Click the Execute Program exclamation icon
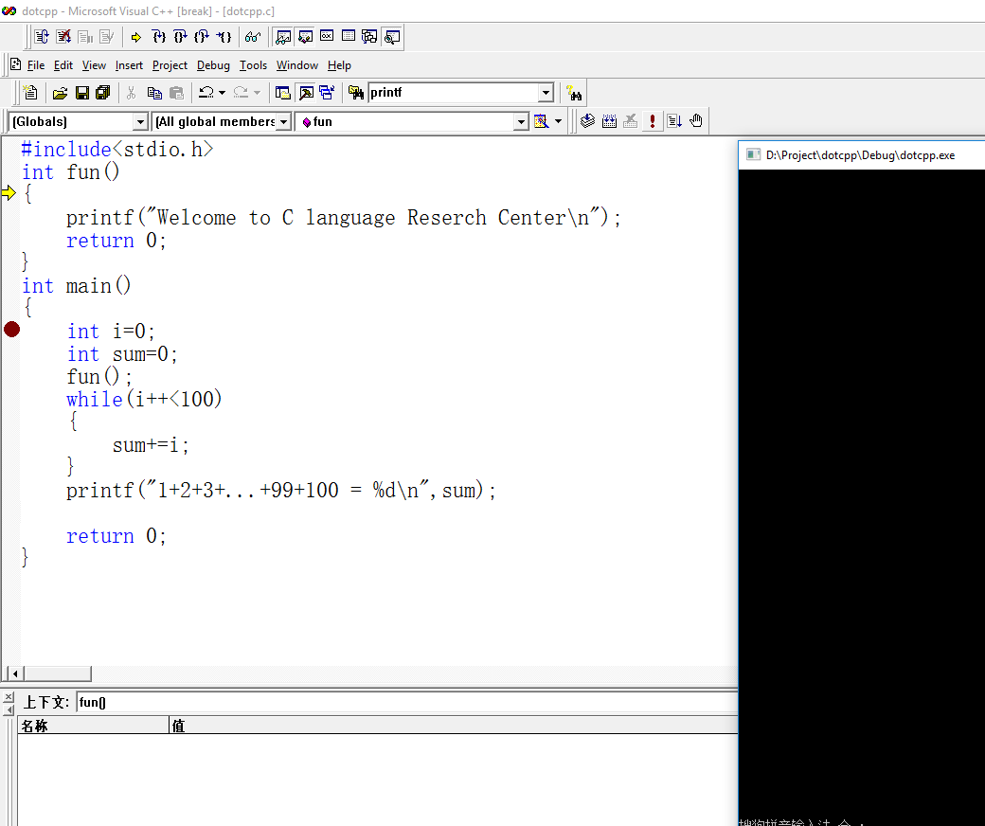Image resolution: width=985 pixels, height=826 pixels. (x=653, y=121)
